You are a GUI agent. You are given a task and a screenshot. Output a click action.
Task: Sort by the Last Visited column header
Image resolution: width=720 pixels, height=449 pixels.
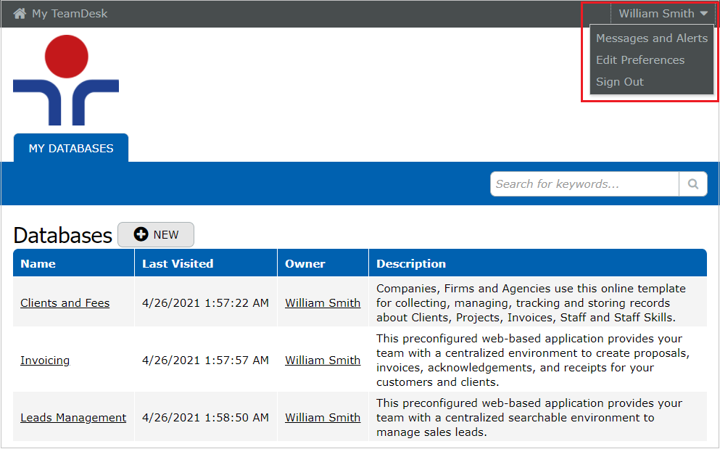[178, 263]
